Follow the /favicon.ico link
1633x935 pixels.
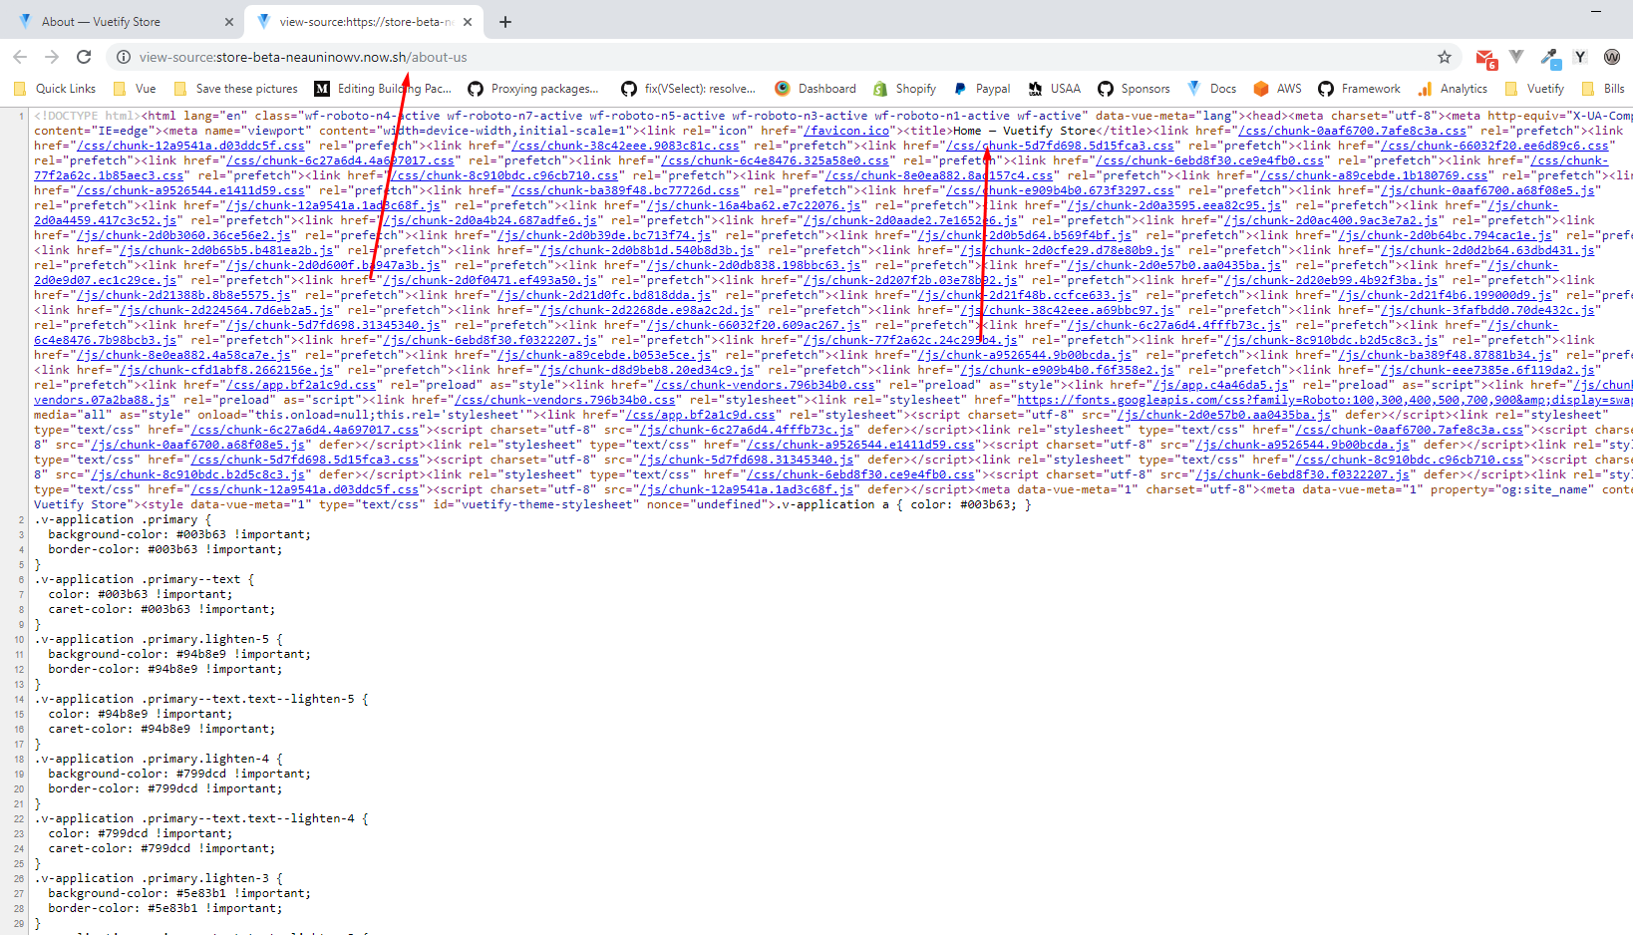(x=846, y=131)
